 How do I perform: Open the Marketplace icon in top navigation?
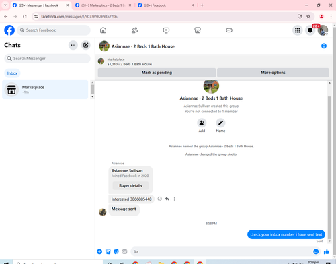pos(198,30)
